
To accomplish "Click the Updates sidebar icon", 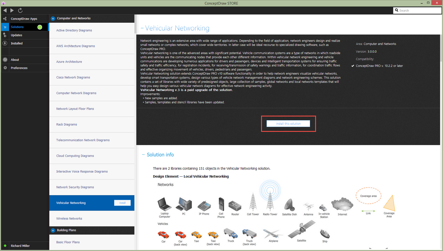I will coord(5,35).
